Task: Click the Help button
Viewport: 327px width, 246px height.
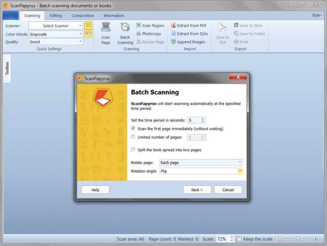Action: [95, 190]
